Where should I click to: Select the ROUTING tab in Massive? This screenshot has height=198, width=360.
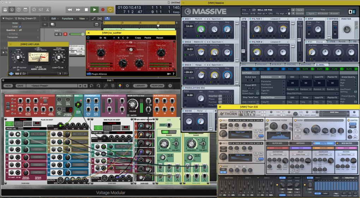[306, 64]
